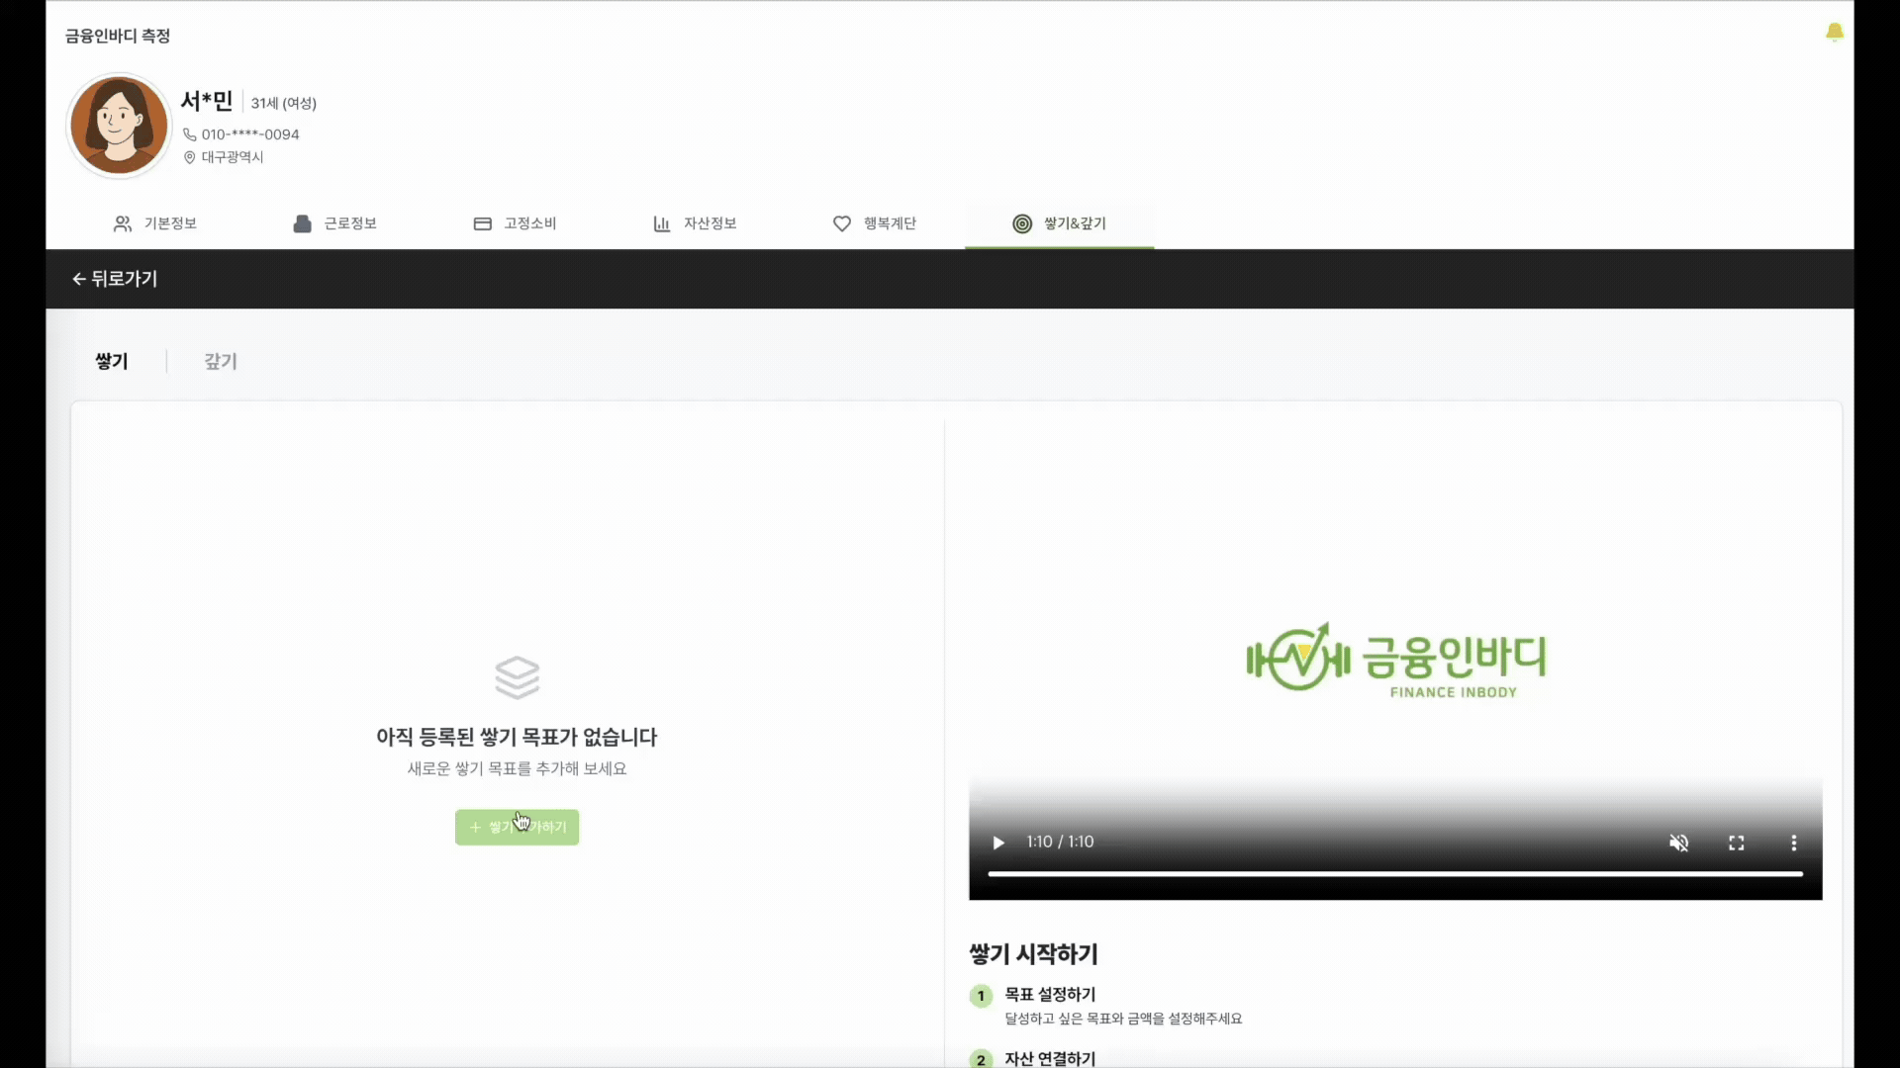Switch to the 갚기 tab
1900x1068 pixels.
click(221, 361)
